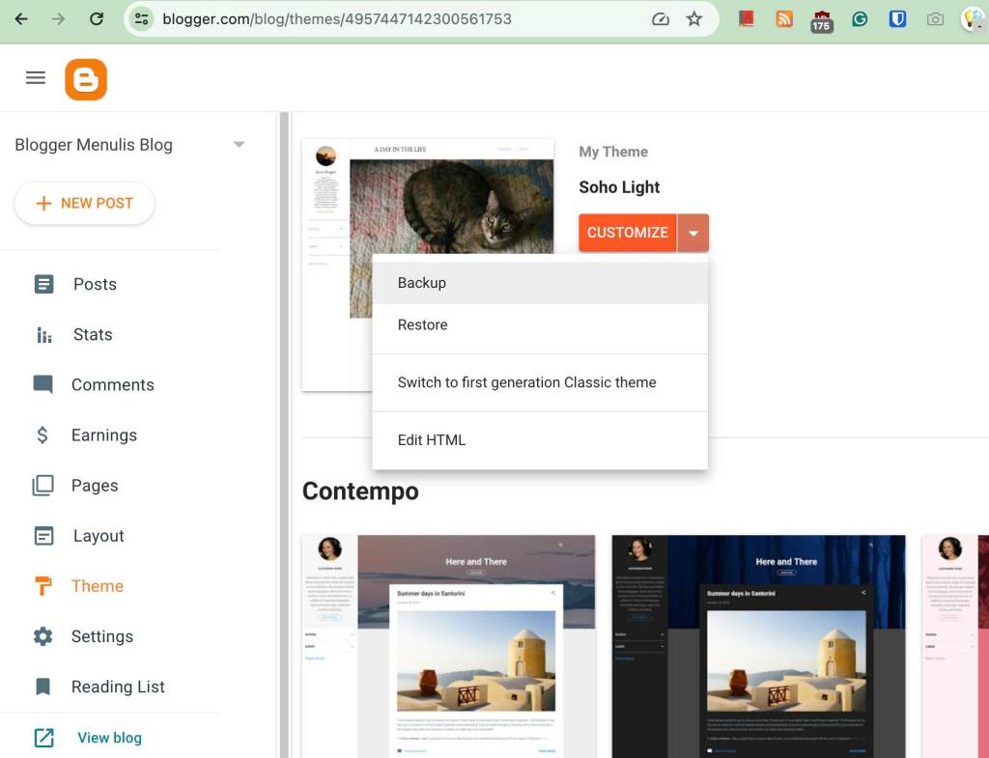Image resolution: width=989 pixels, height=758 pixels.
Task: Go back to the previous page
Action: 21,19
